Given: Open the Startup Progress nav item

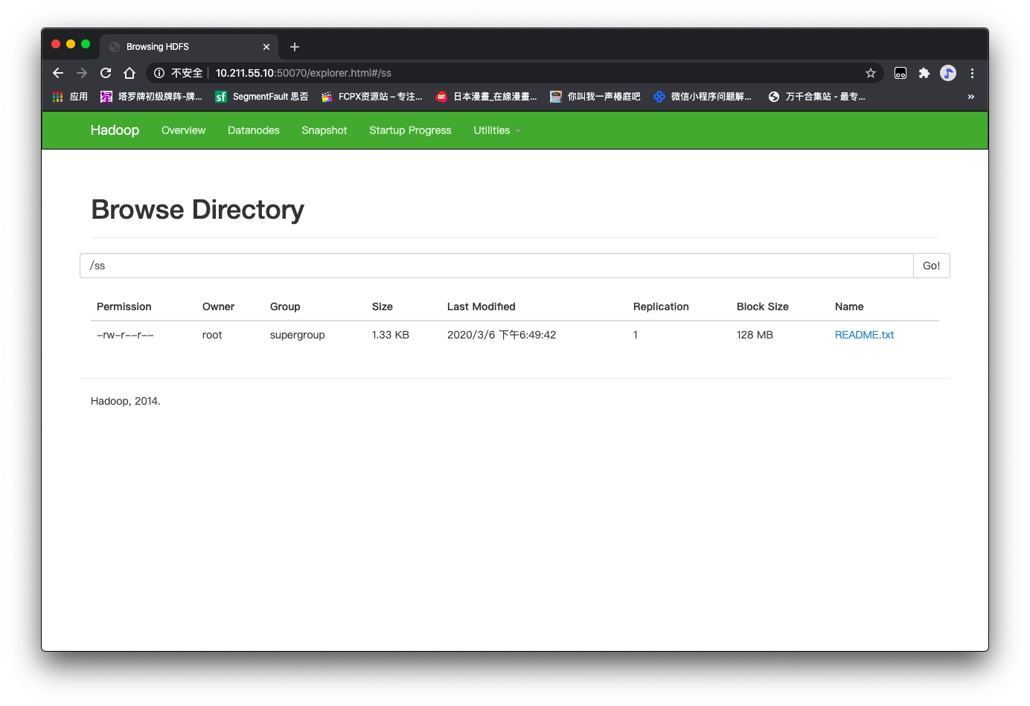Looking at the screenshot, I should click(410, 130).
